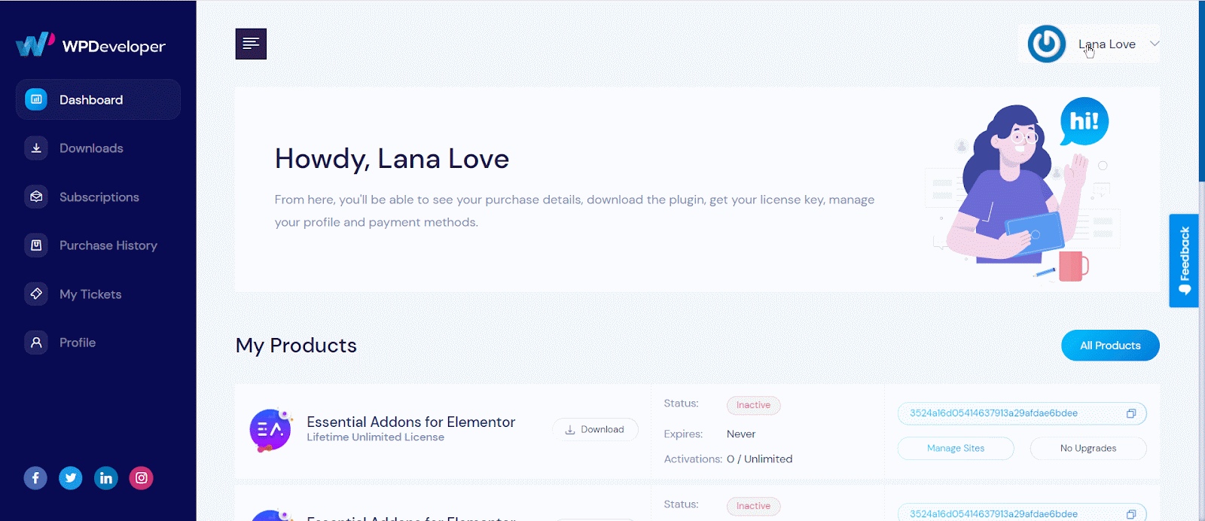Expand the Lana Love account dropdown

(1154, 44)
